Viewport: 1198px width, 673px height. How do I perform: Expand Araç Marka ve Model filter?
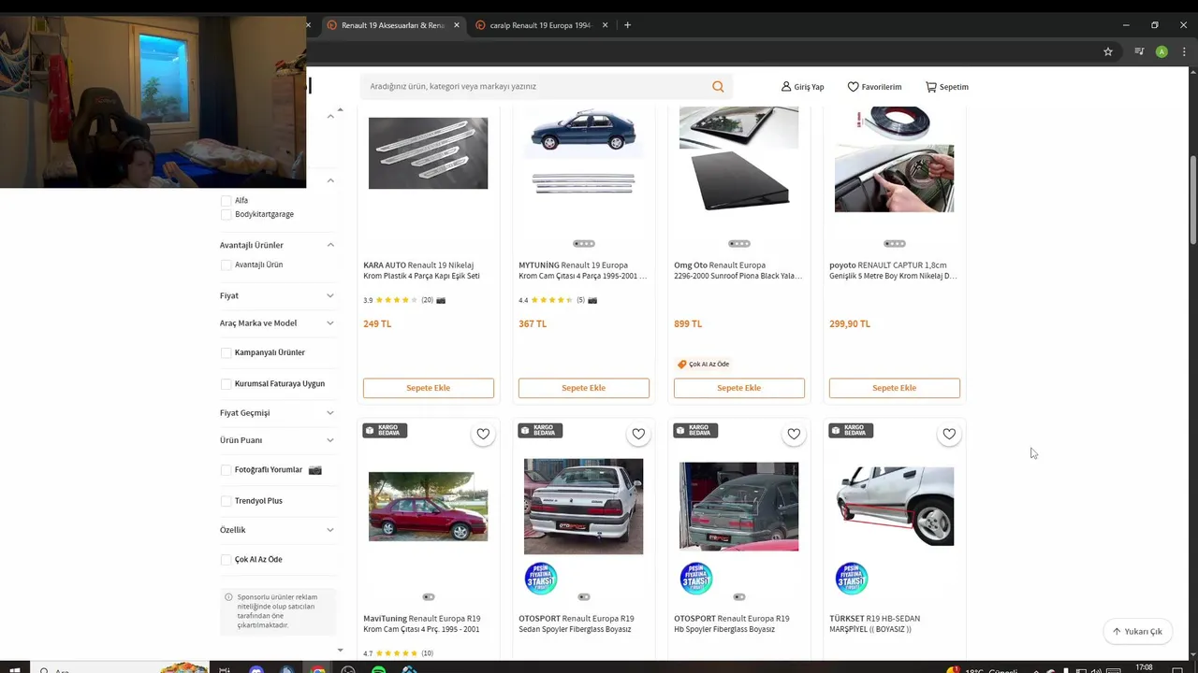pyautogui.click(x=330, y=323)
